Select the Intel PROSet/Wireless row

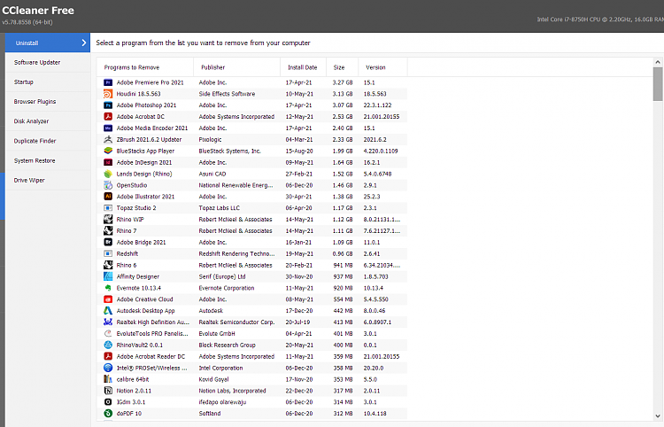pyautogui.click(x=252, y=369)
